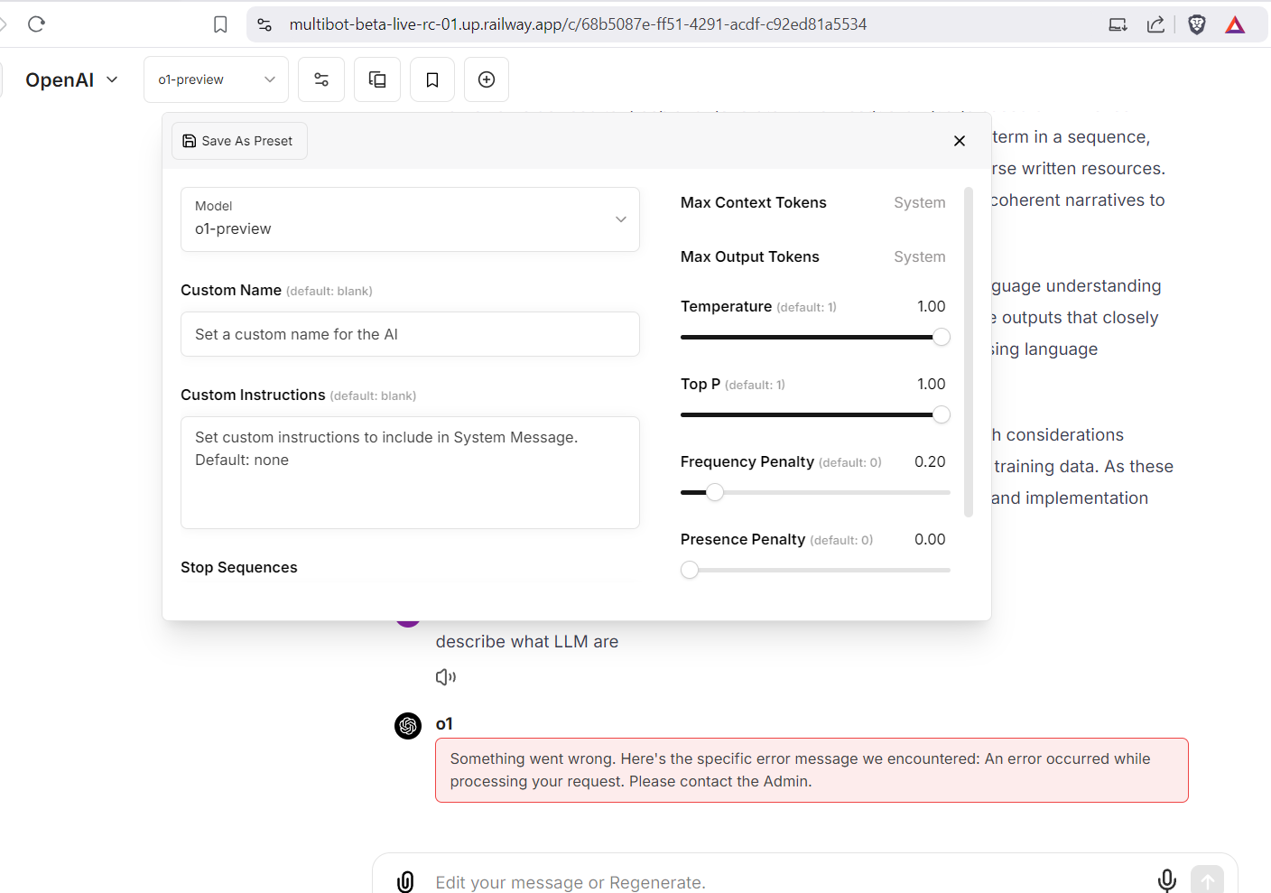The height and width of the screenshot is (893, 1271).
Task: Click the Top P value 1.00
Action: [x=931, y=384]
